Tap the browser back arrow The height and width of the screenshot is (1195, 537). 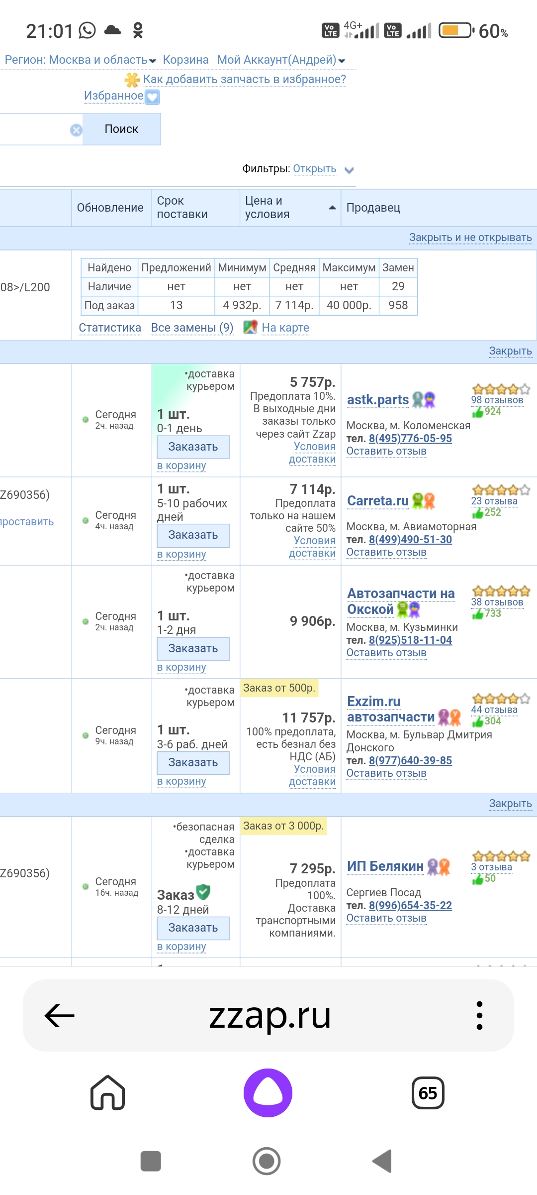[60, 1015]
